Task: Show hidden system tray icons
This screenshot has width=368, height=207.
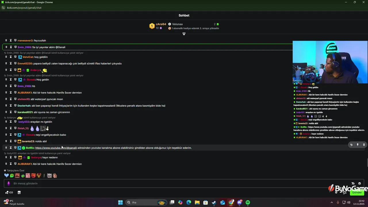Action: point(331,202)
